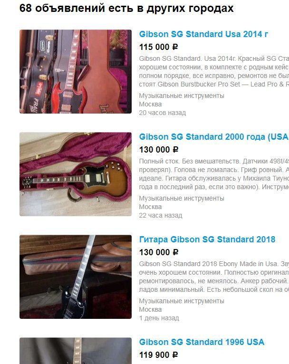
Task: Click the 130 000 ₽ price of 2018 guitar
Action: click(159, 252)
